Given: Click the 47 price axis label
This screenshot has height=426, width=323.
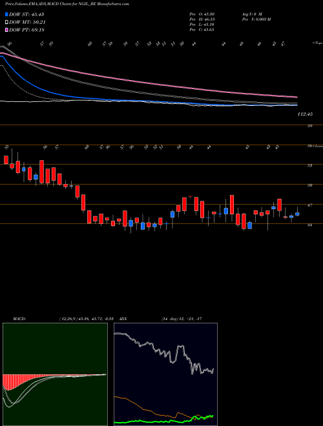Looking at the screenshot, I should 310,205.
